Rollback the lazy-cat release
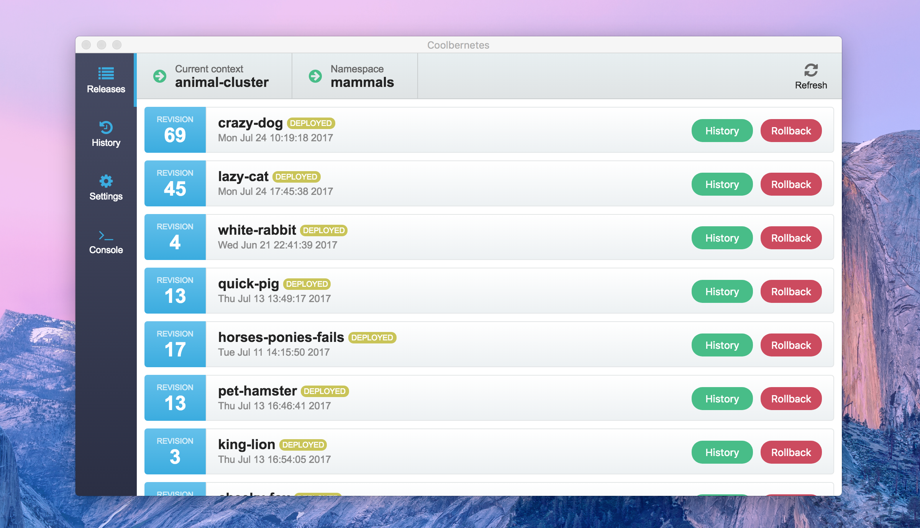This screenshot has width=920, height=528. pyautogui.click(x=791, y=185)
